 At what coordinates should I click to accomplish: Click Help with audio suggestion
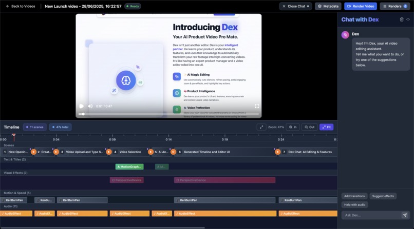[x=354, y=205]
